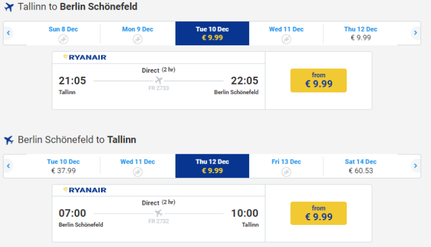431x247 pixels.
Task: Click the outbound departing plane icon
Action: pyautogui.click(x=9, y=7)
